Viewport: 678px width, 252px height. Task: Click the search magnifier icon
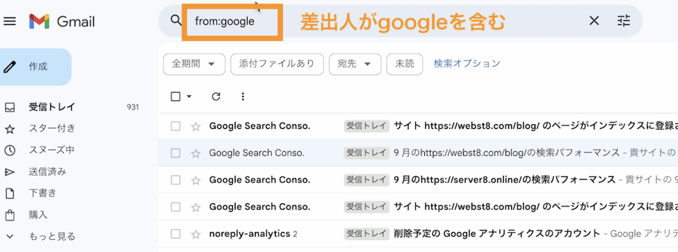pyautogui.click(x=176, y=21)
